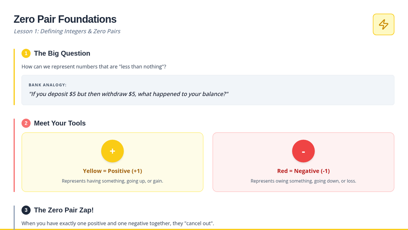Click Red = Negative (-1) label
This screenshot has height=230, width=408.
(303, 171)
